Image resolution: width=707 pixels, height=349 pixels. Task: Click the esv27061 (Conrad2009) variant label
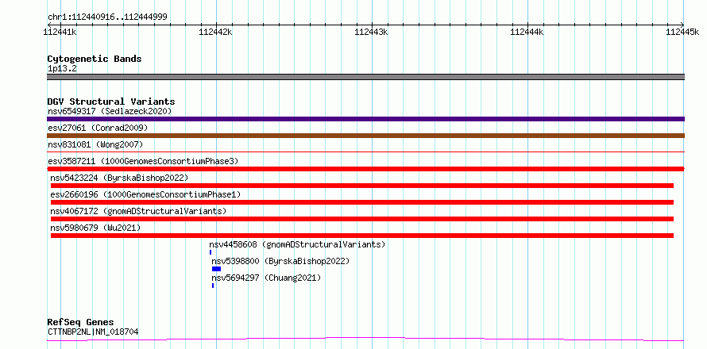pos(98,128)
